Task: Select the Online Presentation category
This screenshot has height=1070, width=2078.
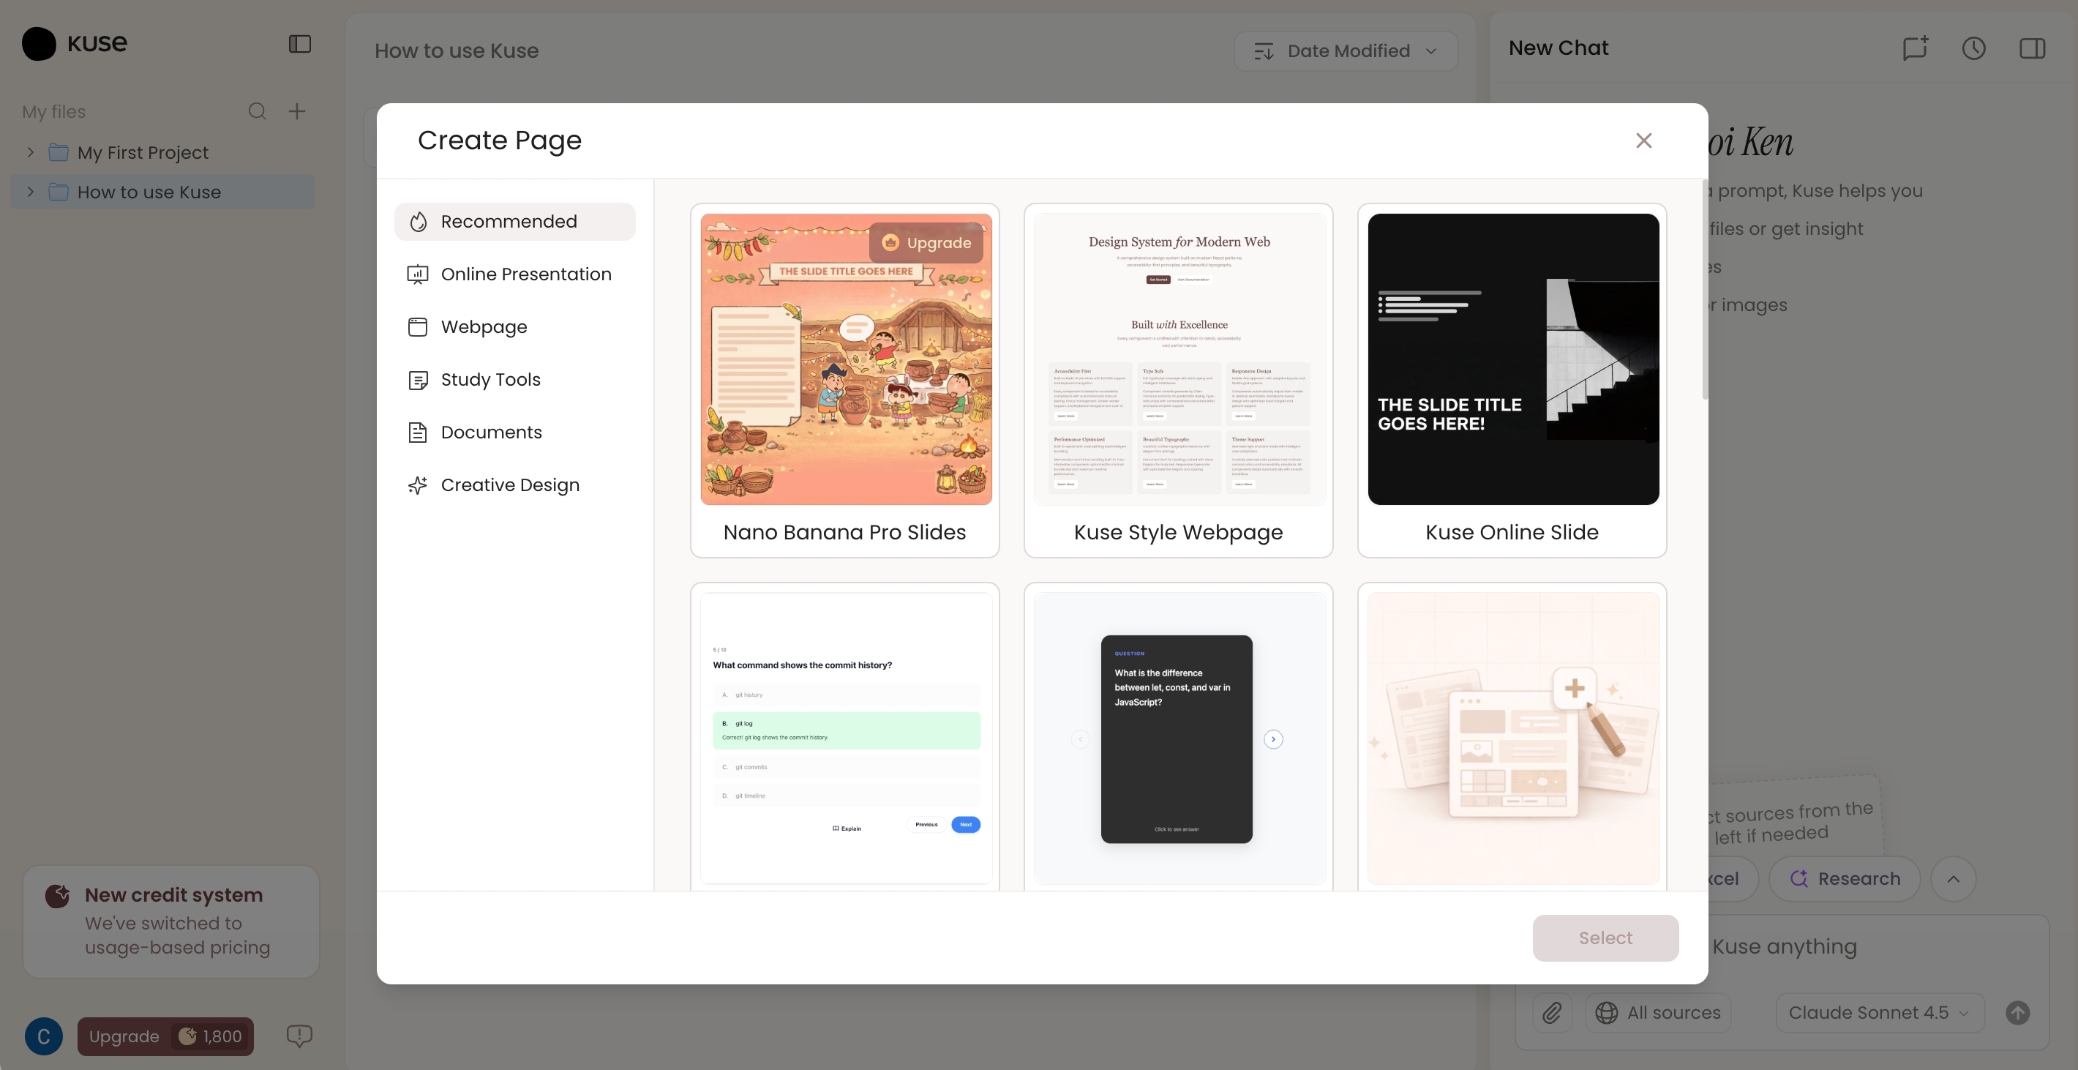Action: coord(525,274)
